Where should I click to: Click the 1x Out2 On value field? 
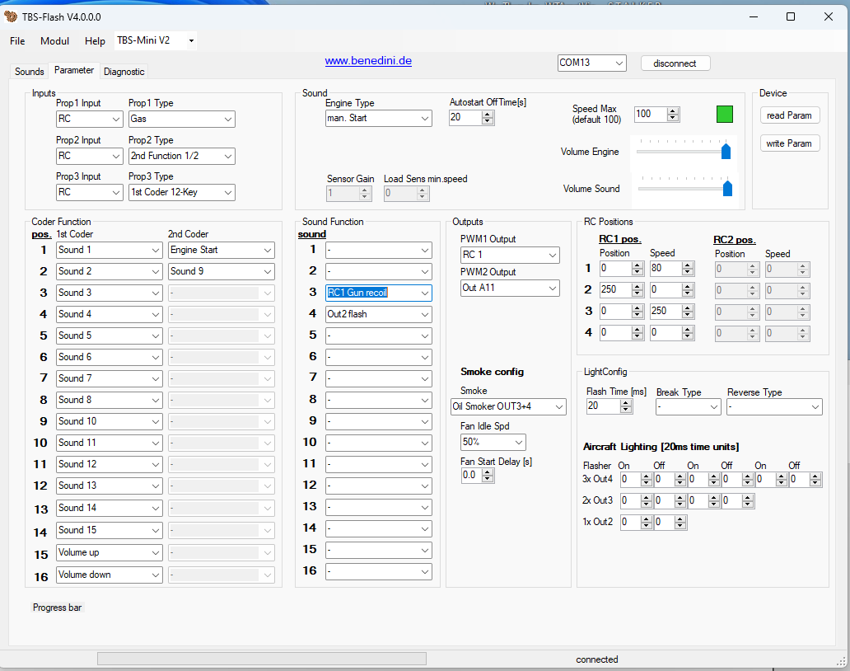pos(630,523)
